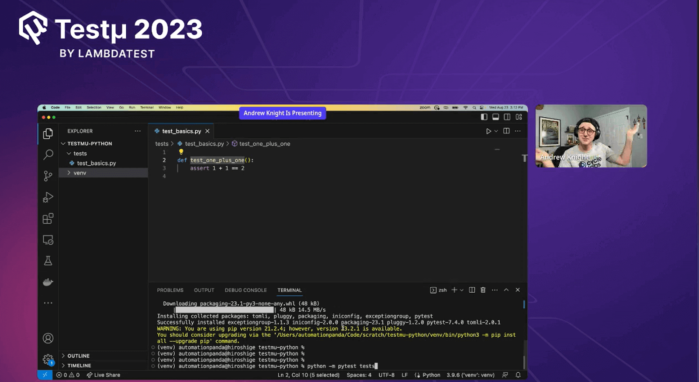This screenshot has height=382, width=699.
Task: Open the Customize Layout button
Action: (x=519, y=117)
